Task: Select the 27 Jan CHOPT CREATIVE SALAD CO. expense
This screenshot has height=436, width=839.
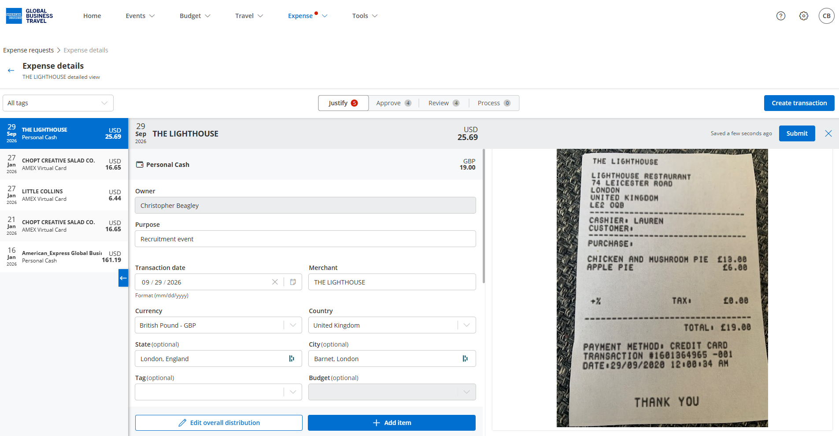Action: tap(64, 164)
